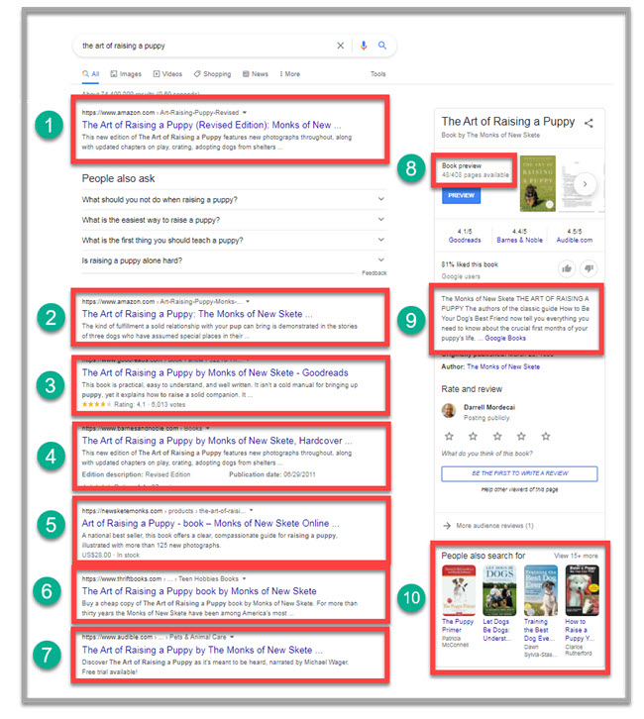This screenshot has width=644, height=719.
Task: Switch to the Images tab
Action: [x=126, y=74]
